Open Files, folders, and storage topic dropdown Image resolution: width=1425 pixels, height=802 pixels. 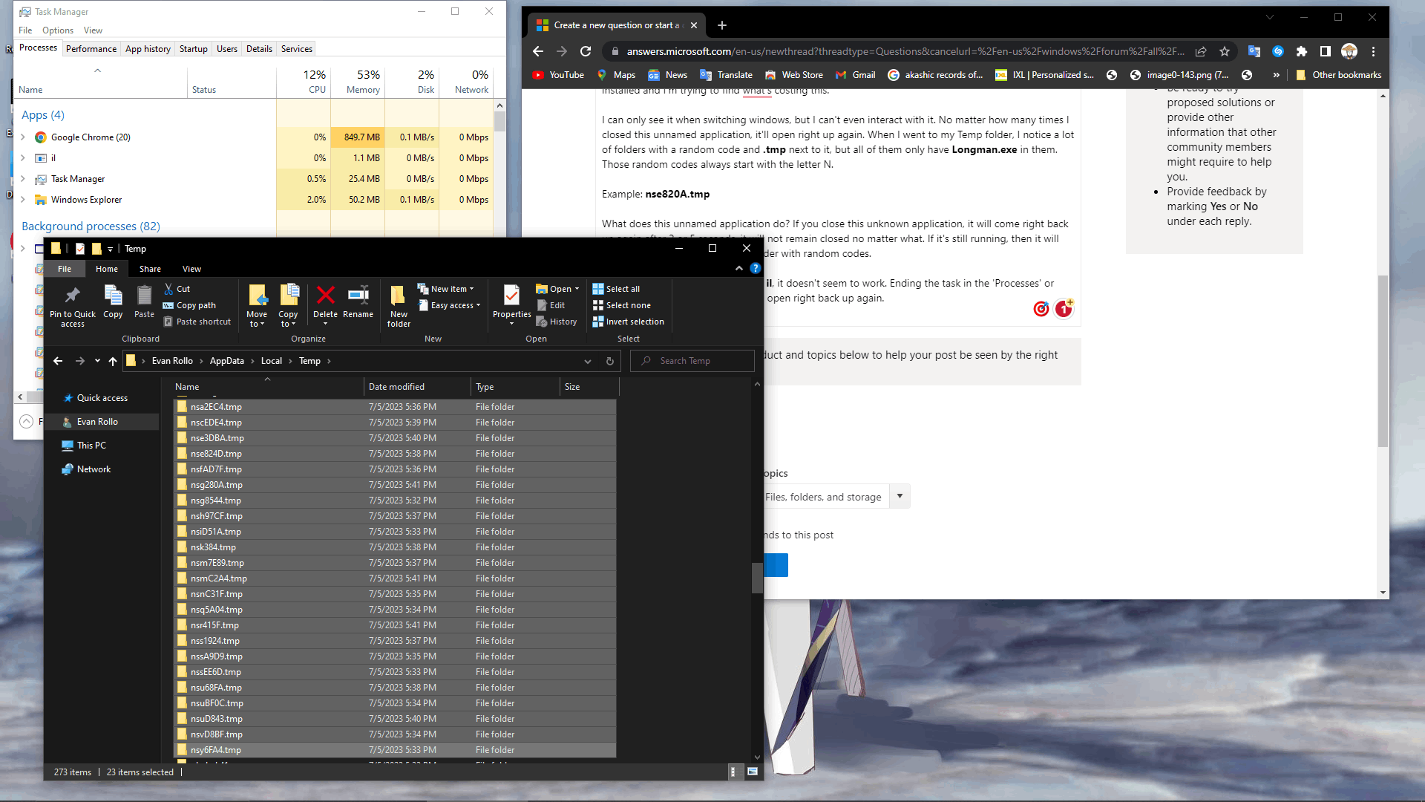(x=900, y=497)
